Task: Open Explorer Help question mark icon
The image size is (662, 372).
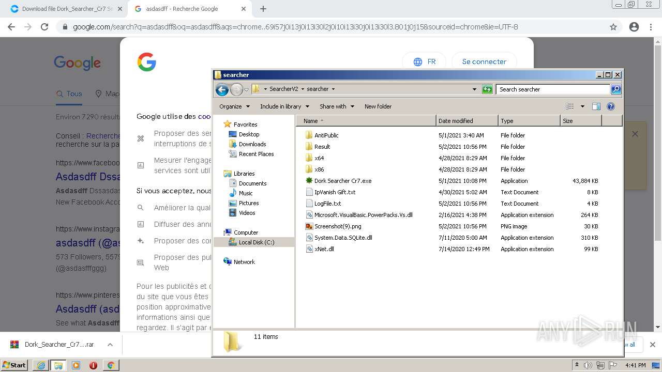Action: click(x=610, y=106)
